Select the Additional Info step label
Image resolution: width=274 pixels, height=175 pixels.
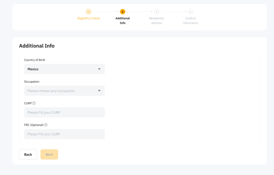[x=123, y=20]
